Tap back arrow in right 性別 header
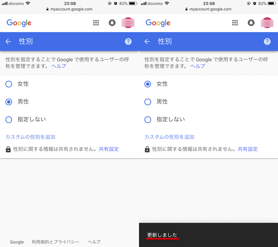This screenshot has width=278, height=247. (x=147, y=41)
